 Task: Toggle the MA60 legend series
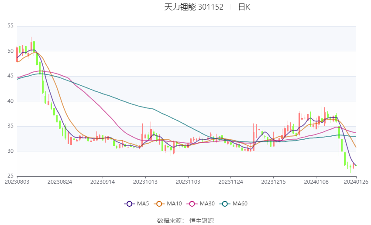[x=234, y=204]
